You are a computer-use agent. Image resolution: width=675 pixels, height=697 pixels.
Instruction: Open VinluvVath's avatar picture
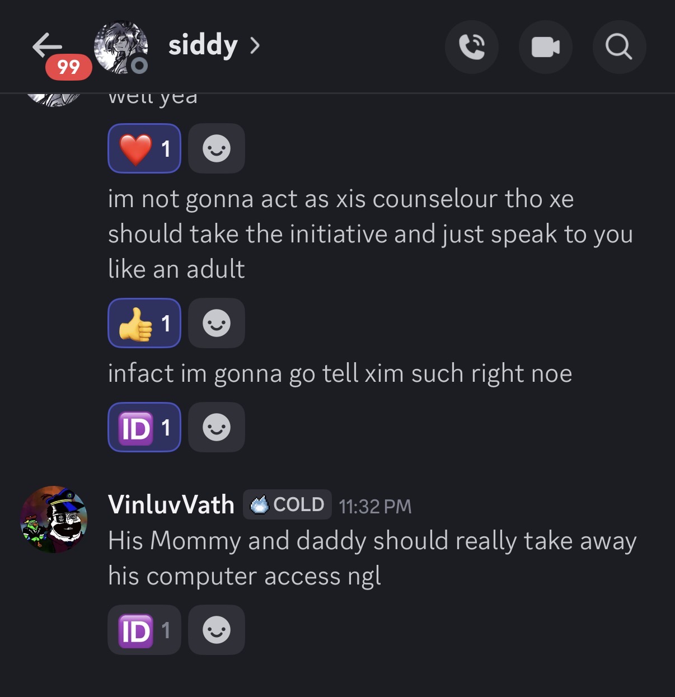point(54,520)
